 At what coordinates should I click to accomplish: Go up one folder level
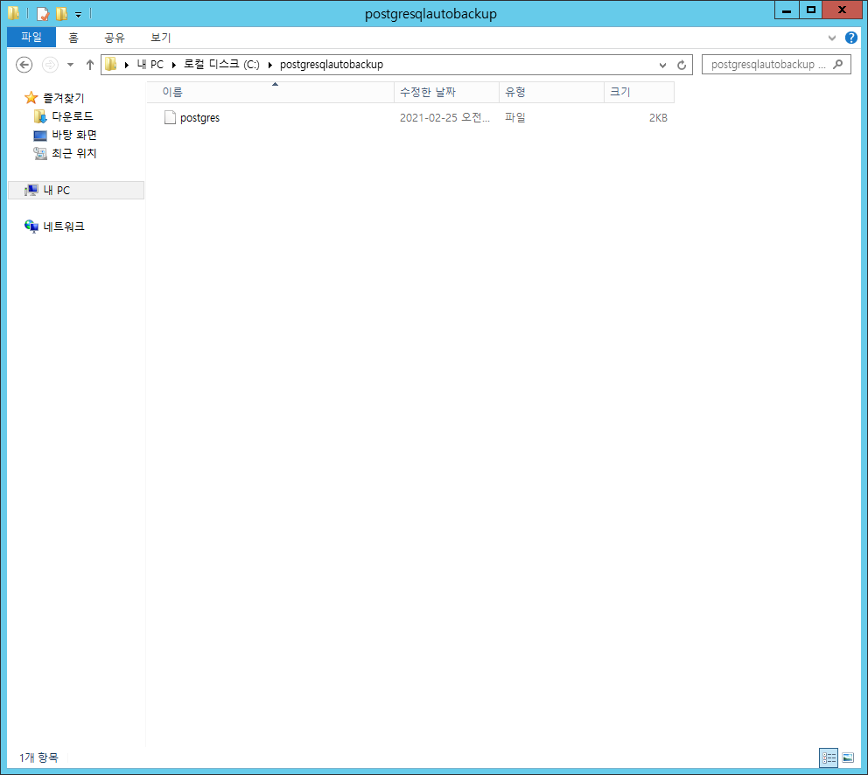coord(89,65)
